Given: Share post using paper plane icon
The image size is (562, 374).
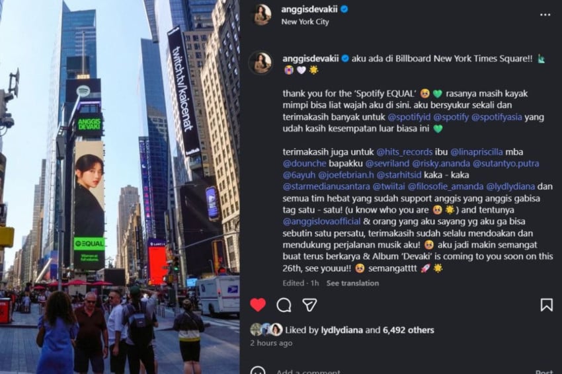Looking at the screenshot, I should point(309,305).
